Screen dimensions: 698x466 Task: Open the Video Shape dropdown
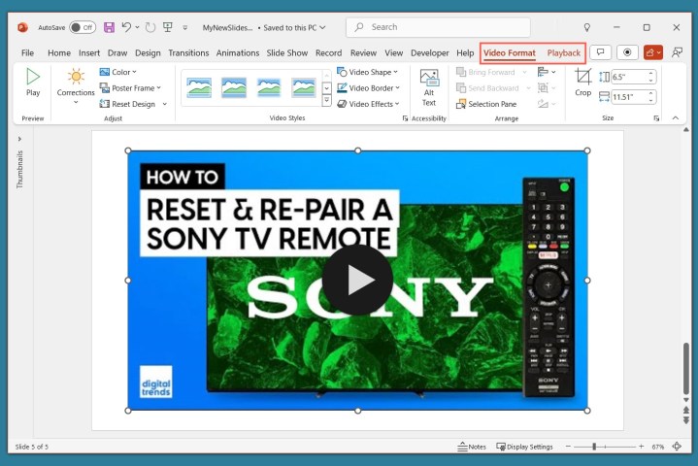tap(367, 72)
